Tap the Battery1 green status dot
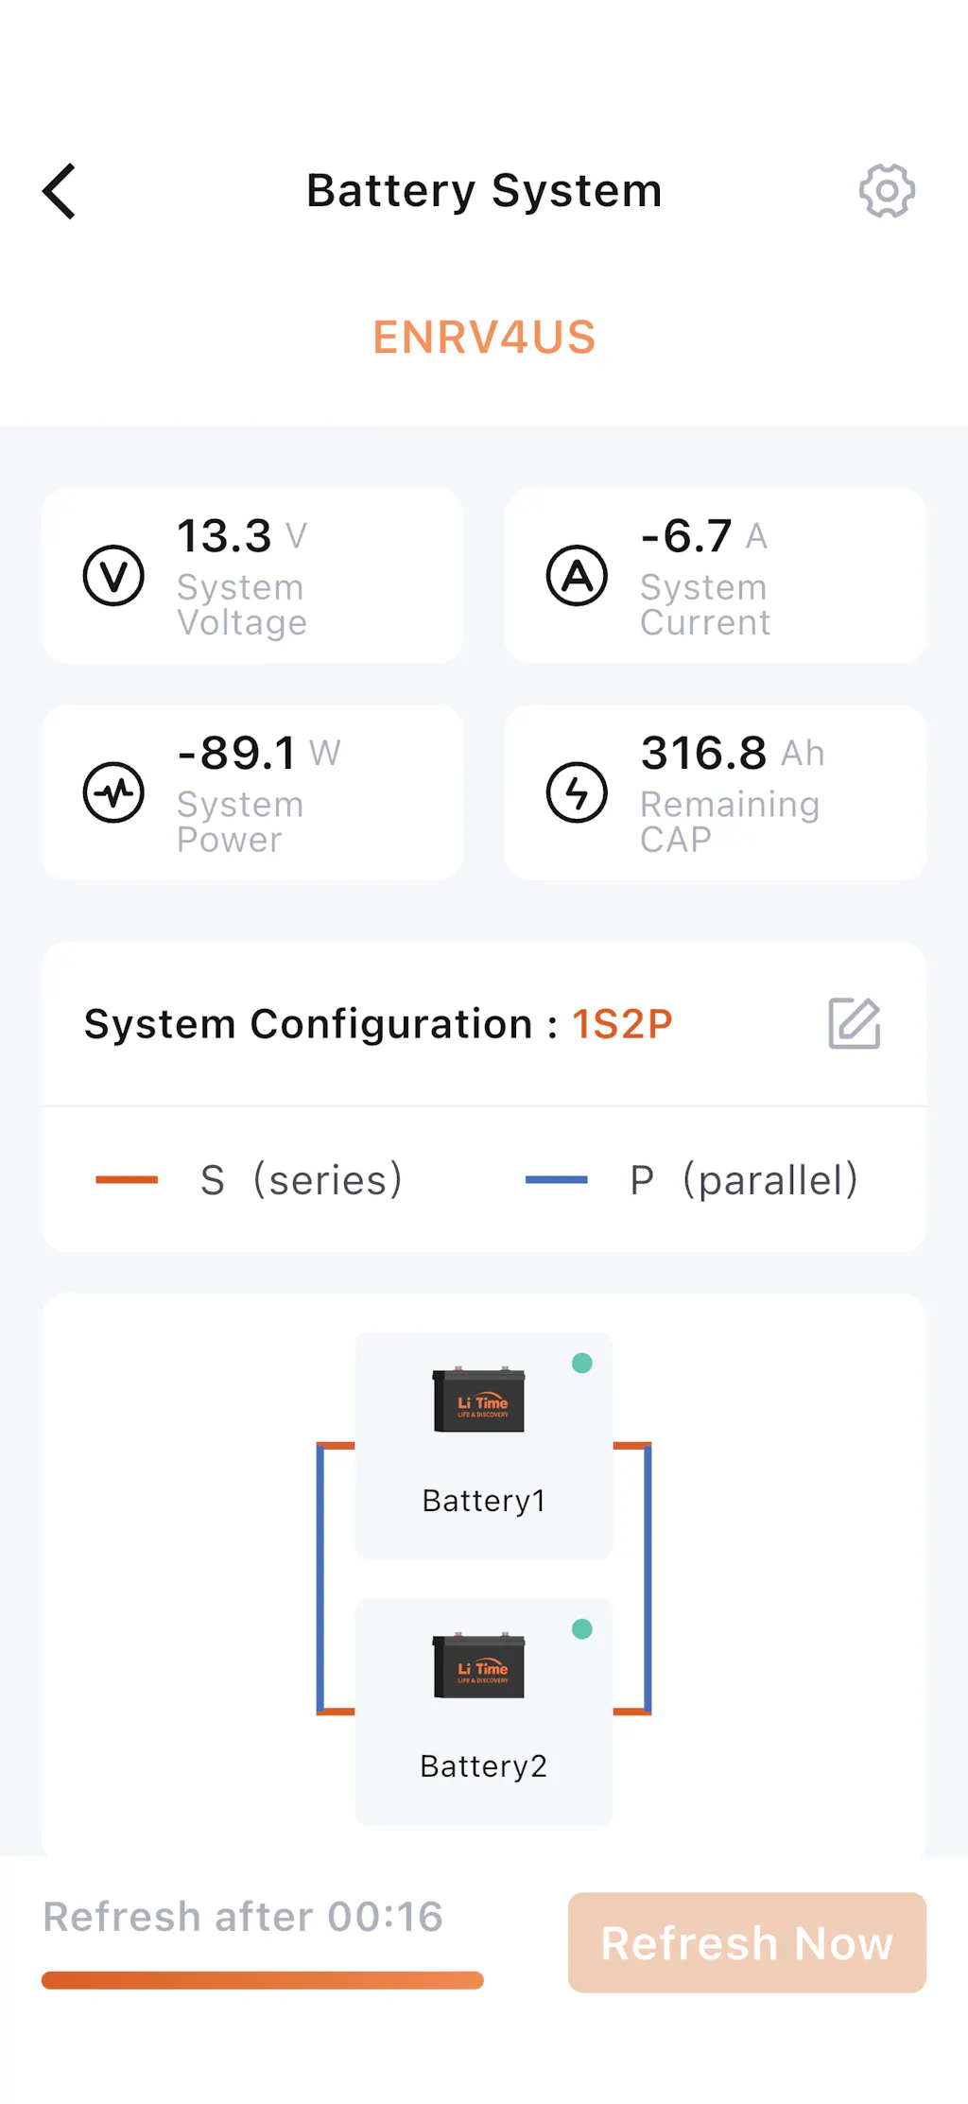This screenshot has width=968, height=2104. coord(582,1363)
